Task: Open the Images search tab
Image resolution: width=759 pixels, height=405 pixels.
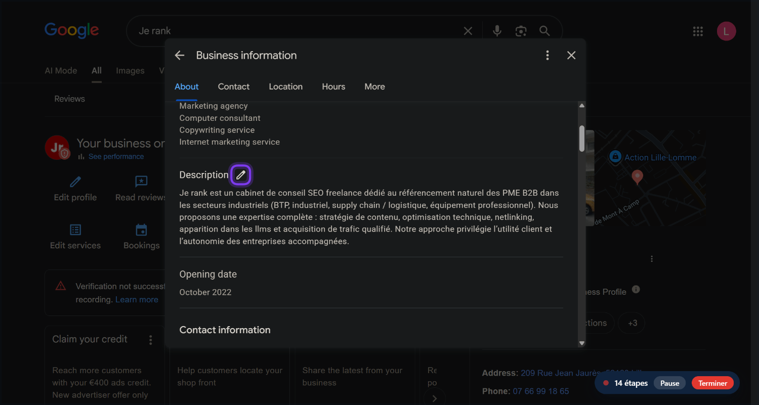Action: pyautogui.click(x=130, y=71)
